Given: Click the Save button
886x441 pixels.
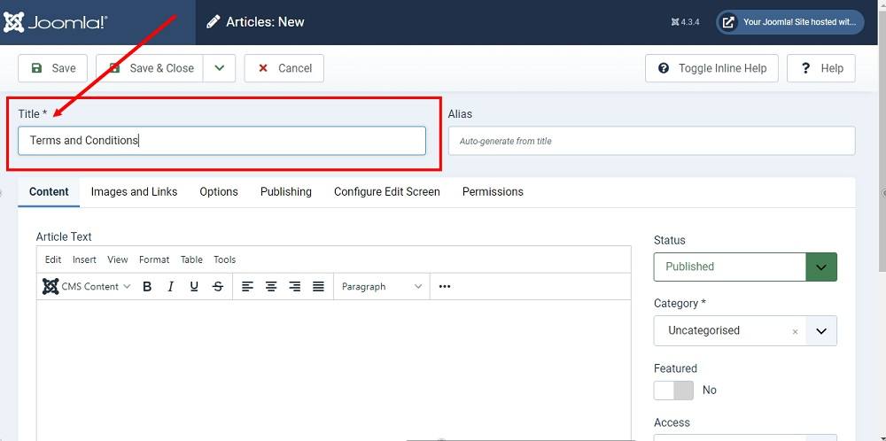Looking at the screenshot, I should point(52,68).
